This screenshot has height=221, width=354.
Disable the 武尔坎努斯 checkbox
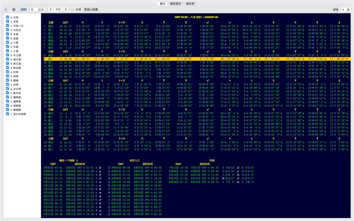[x=8, y=114]
